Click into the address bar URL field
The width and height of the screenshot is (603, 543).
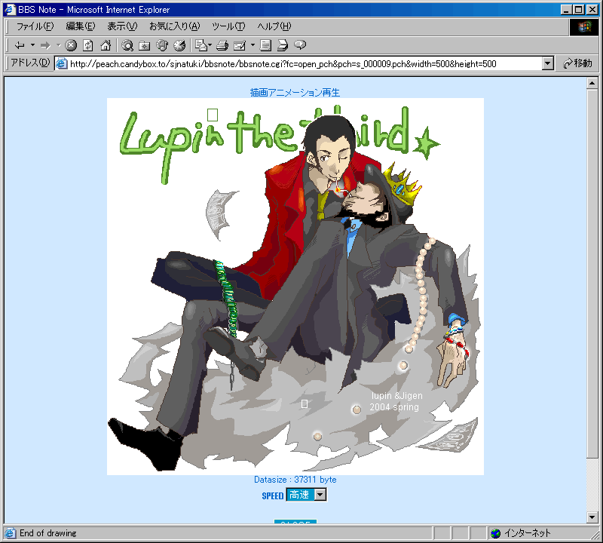[304, 63]
